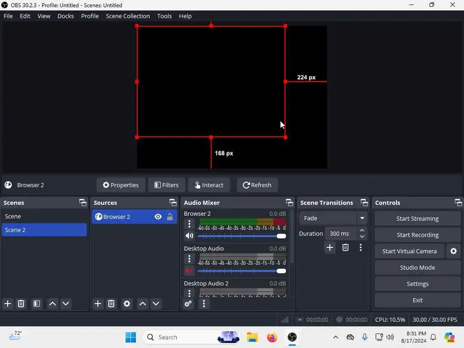Move source down arrow in Sources dock
The width and height of the screenshot is (464, 348).
pos(156,304)
